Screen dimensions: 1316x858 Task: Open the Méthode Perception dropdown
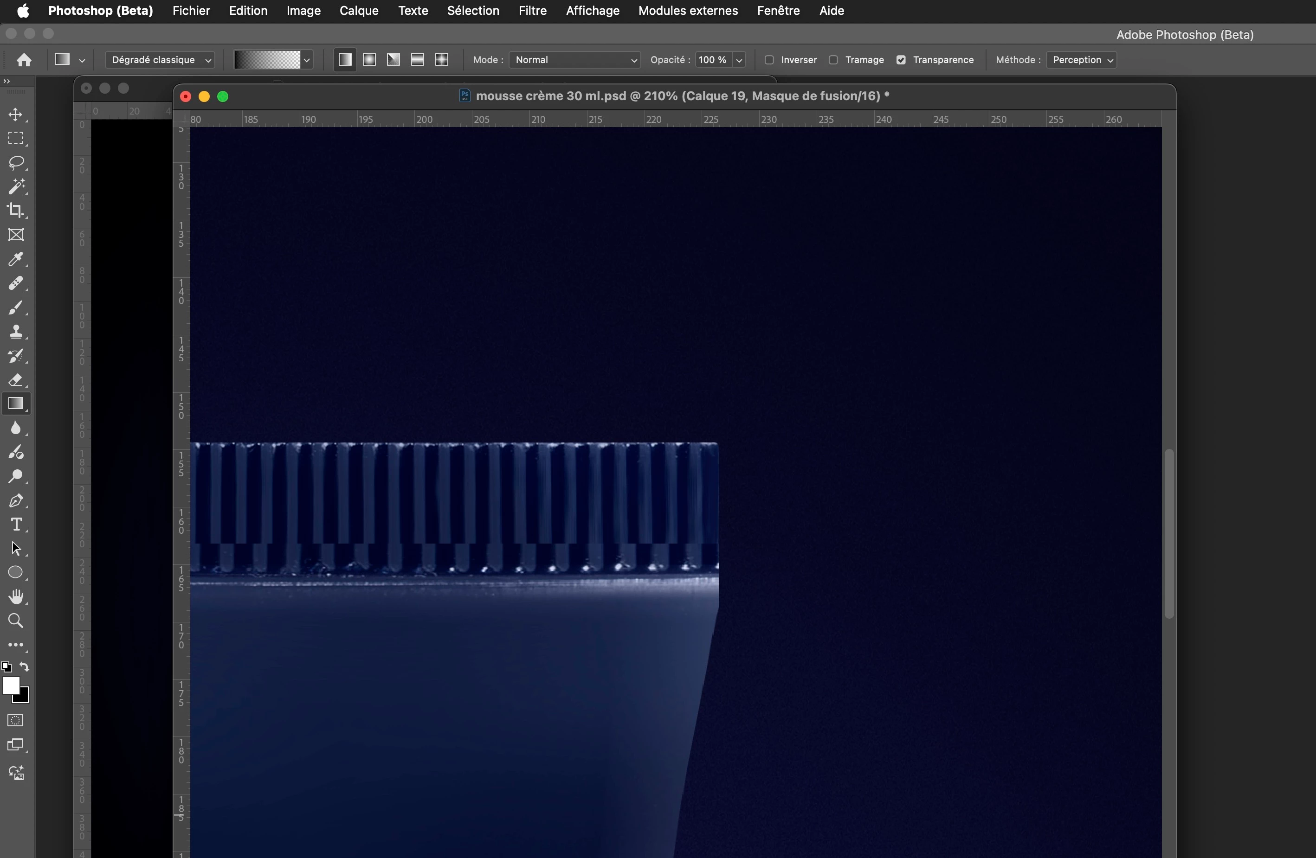(x=1081, y=60)
